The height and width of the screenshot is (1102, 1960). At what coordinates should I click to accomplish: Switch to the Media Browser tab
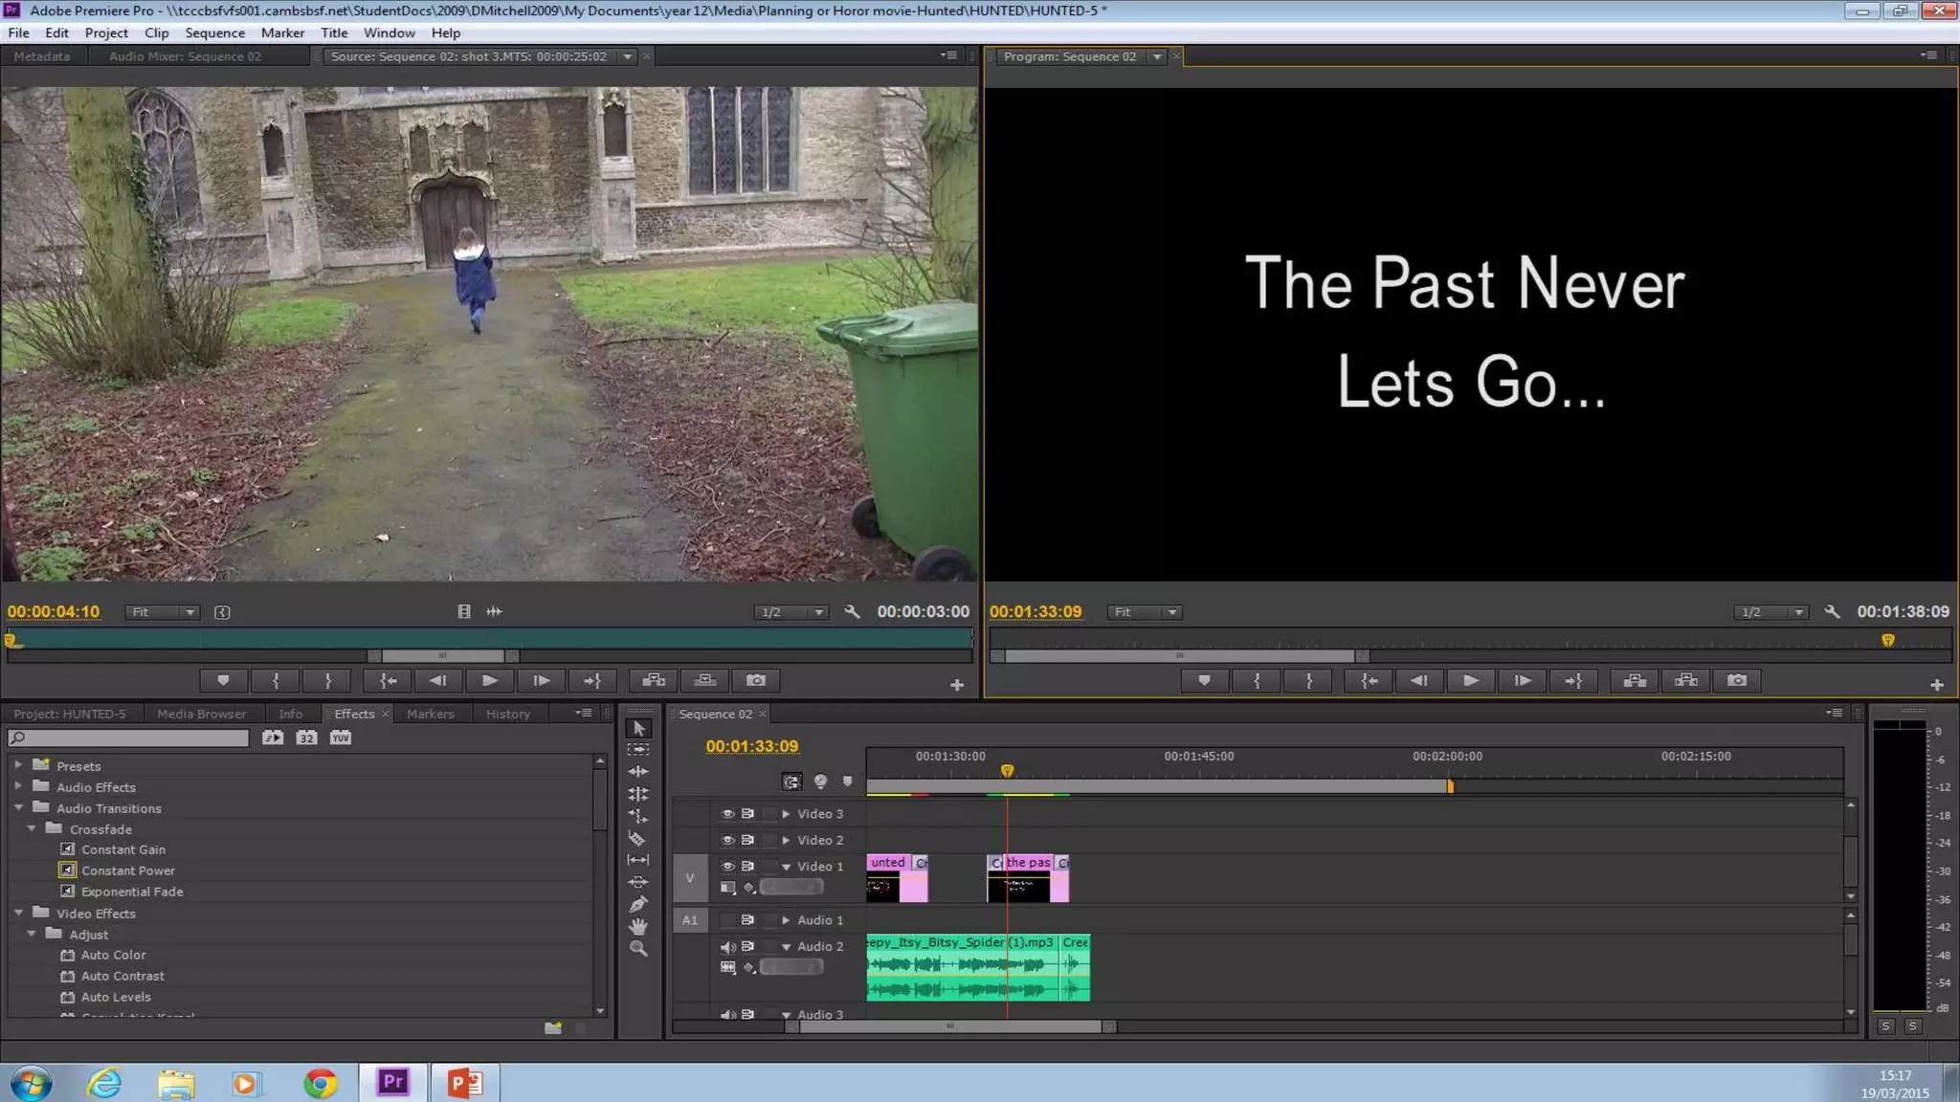click(x=201, y=714)
